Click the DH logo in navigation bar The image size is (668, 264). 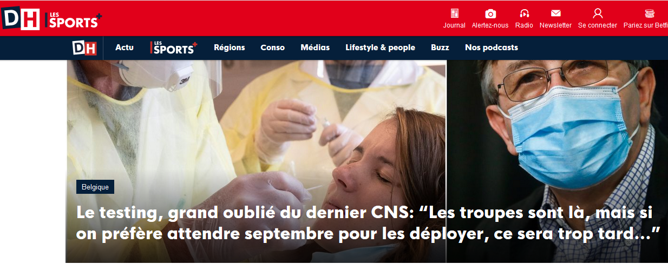pyautogui.click(x=84, y=48)
